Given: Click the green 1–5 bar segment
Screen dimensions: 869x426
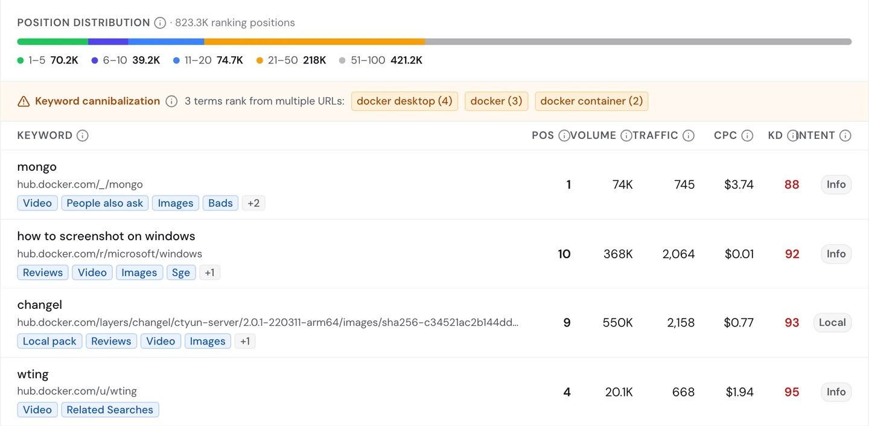Looking at the screenshot, I should click(x=53, y=42).
